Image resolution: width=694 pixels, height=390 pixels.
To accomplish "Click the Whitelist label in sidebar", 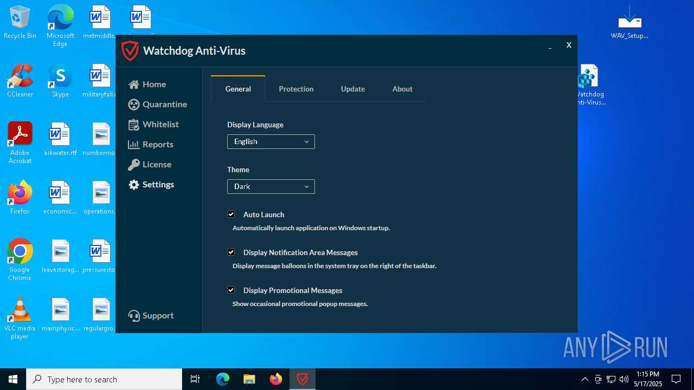I will click(x=160, y=125).
